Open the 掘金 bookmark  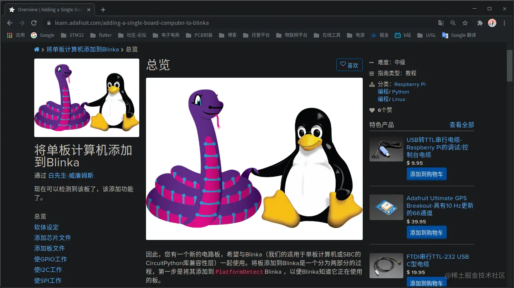pyautogui.click(x=380, y=35)
